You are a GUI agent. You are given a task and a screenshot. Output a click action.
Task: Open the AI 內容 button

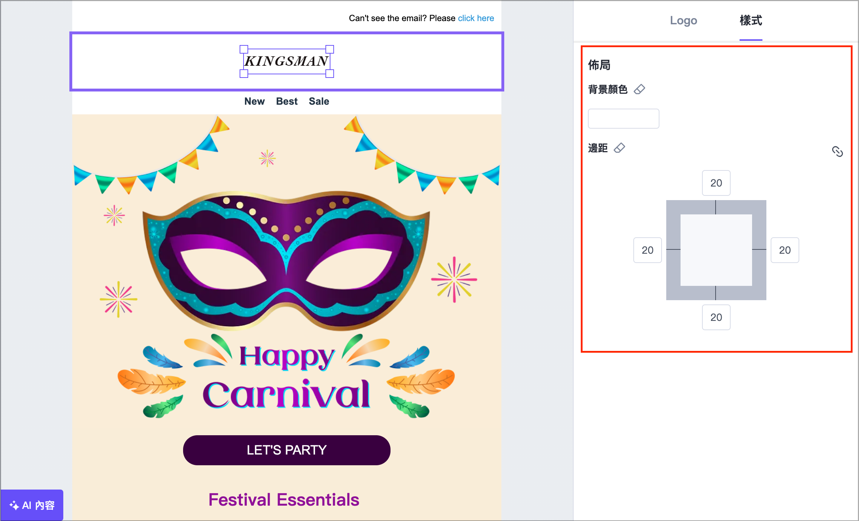(32, 505)
